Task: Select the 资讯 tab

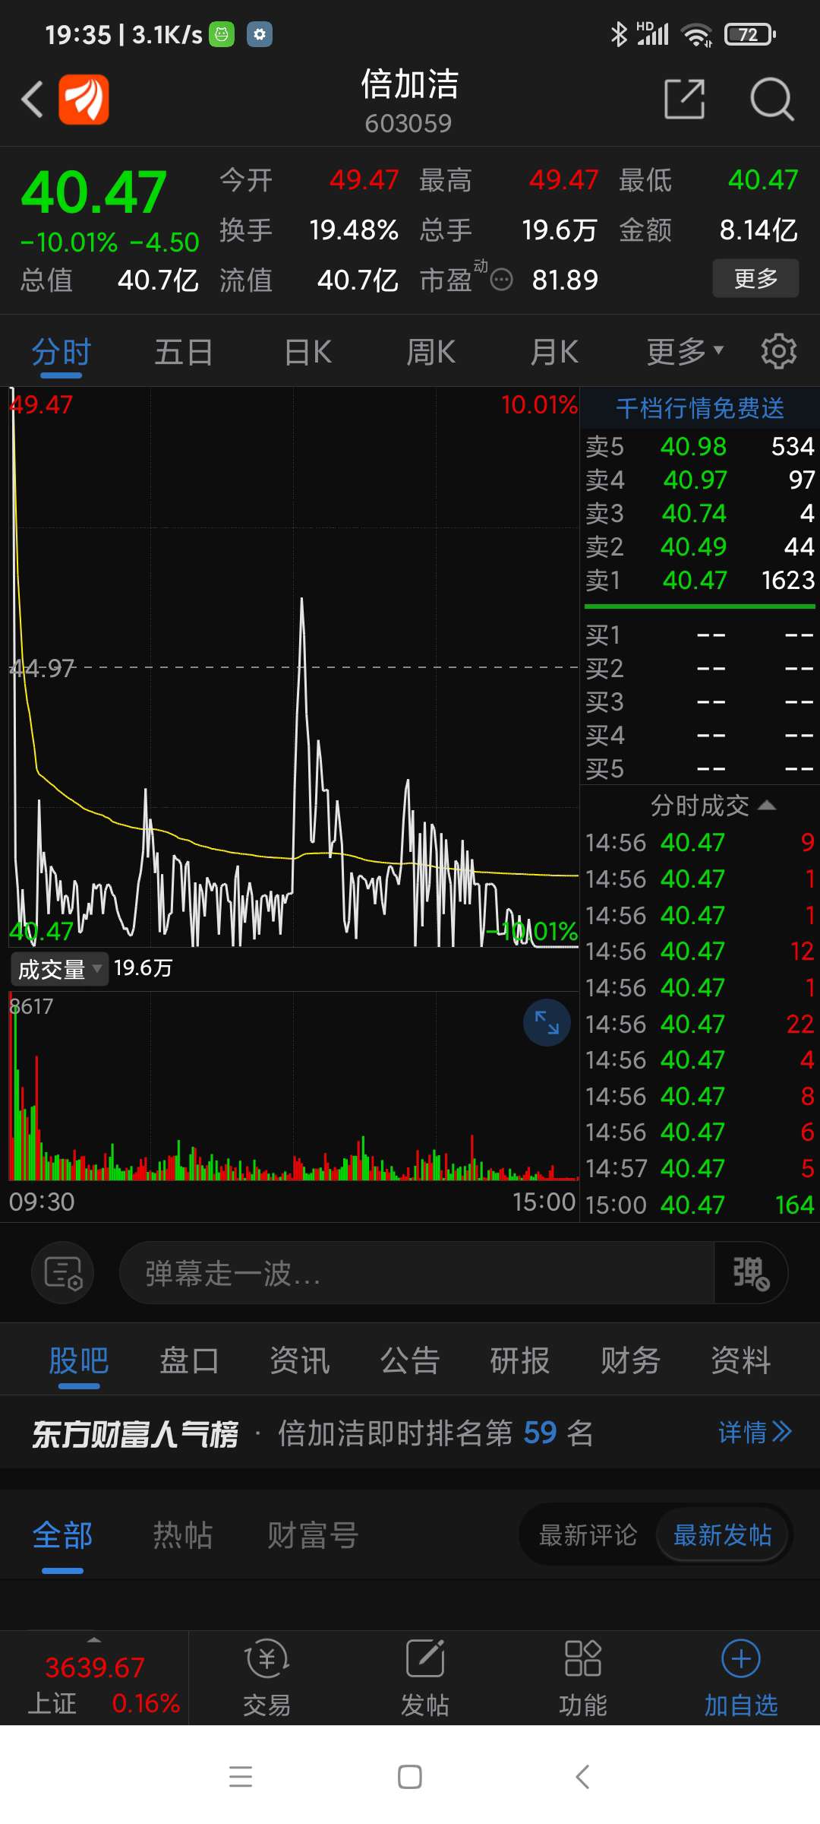Action: [x=300, y=1360]
